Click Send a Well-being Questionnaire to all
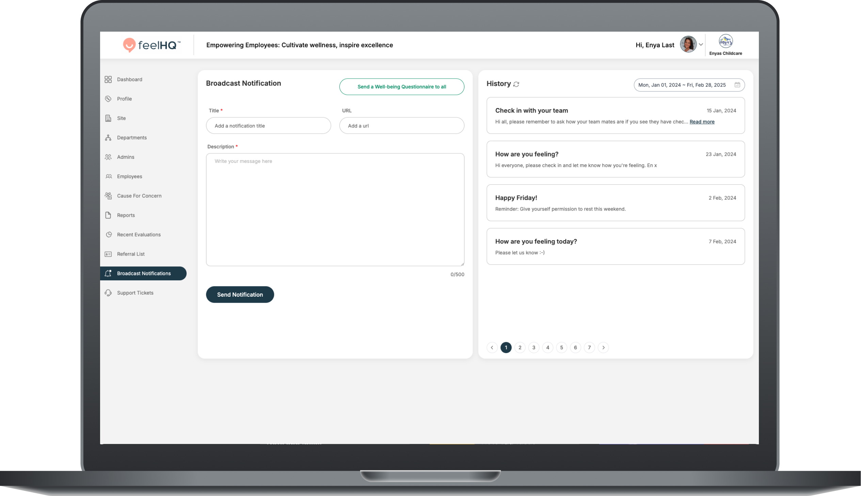The height and width of the screenshot is (496, 861). [401, 86]
